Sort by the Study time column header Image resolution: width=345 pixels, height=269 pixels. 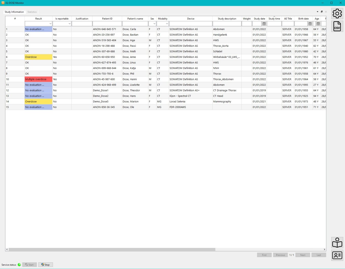point(274,19)
